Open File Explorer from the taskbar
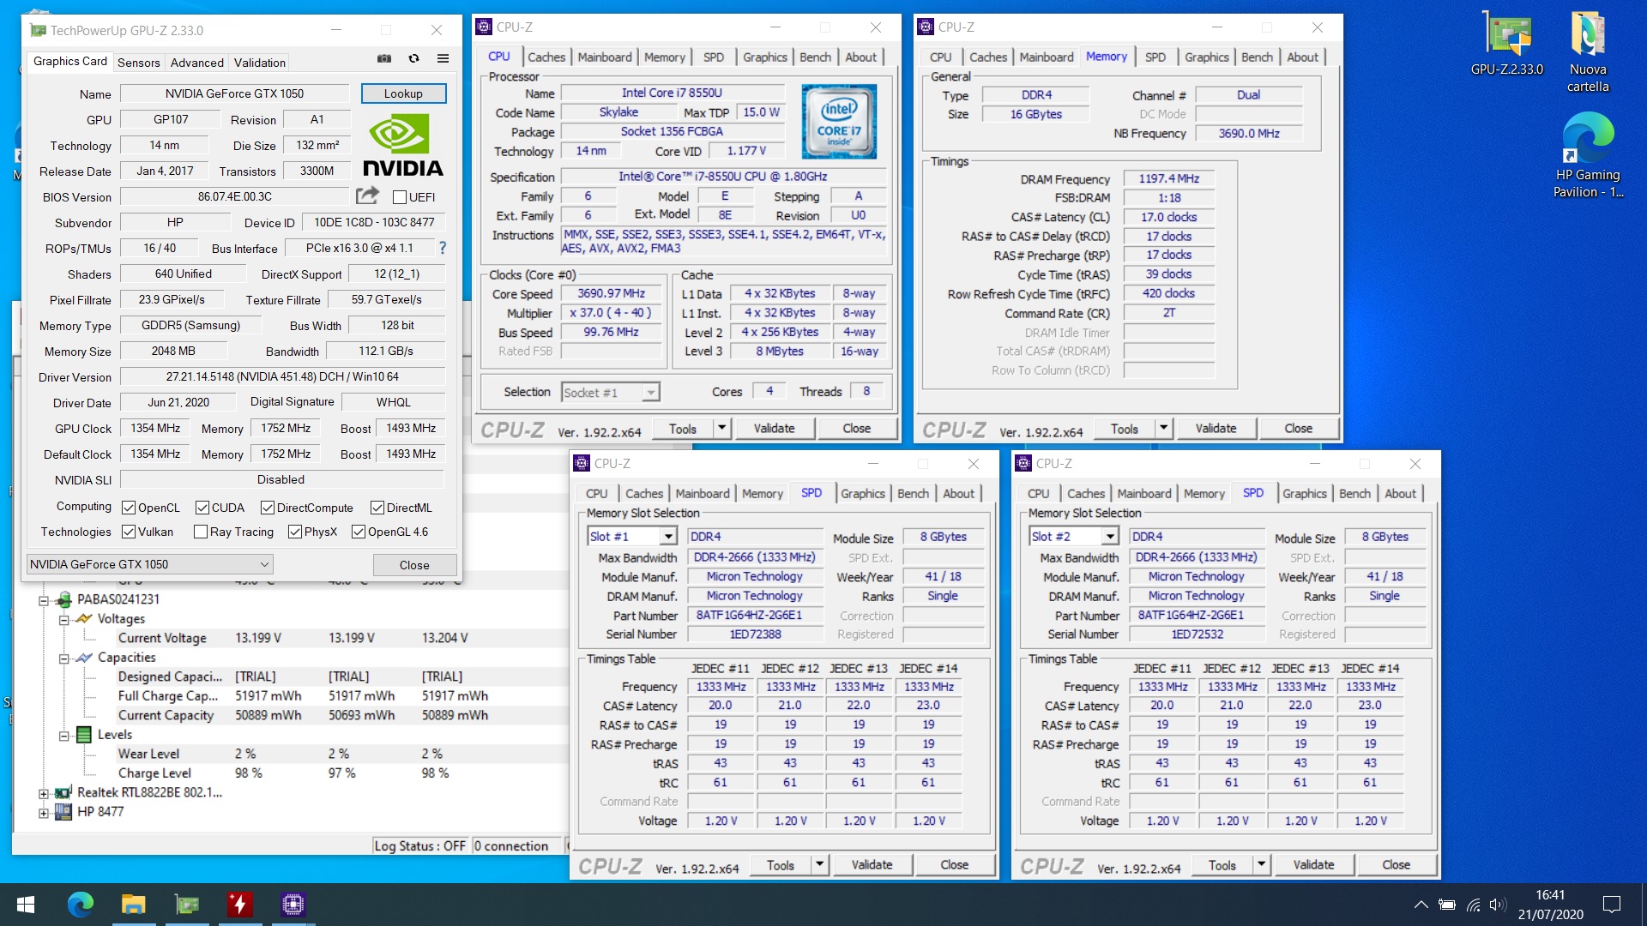 click(x=133, y=904)
